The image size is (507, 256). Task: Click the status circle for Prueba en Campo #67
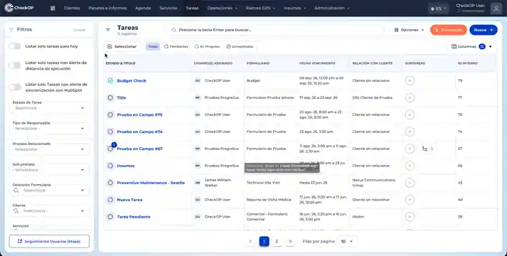pos(110,149)
